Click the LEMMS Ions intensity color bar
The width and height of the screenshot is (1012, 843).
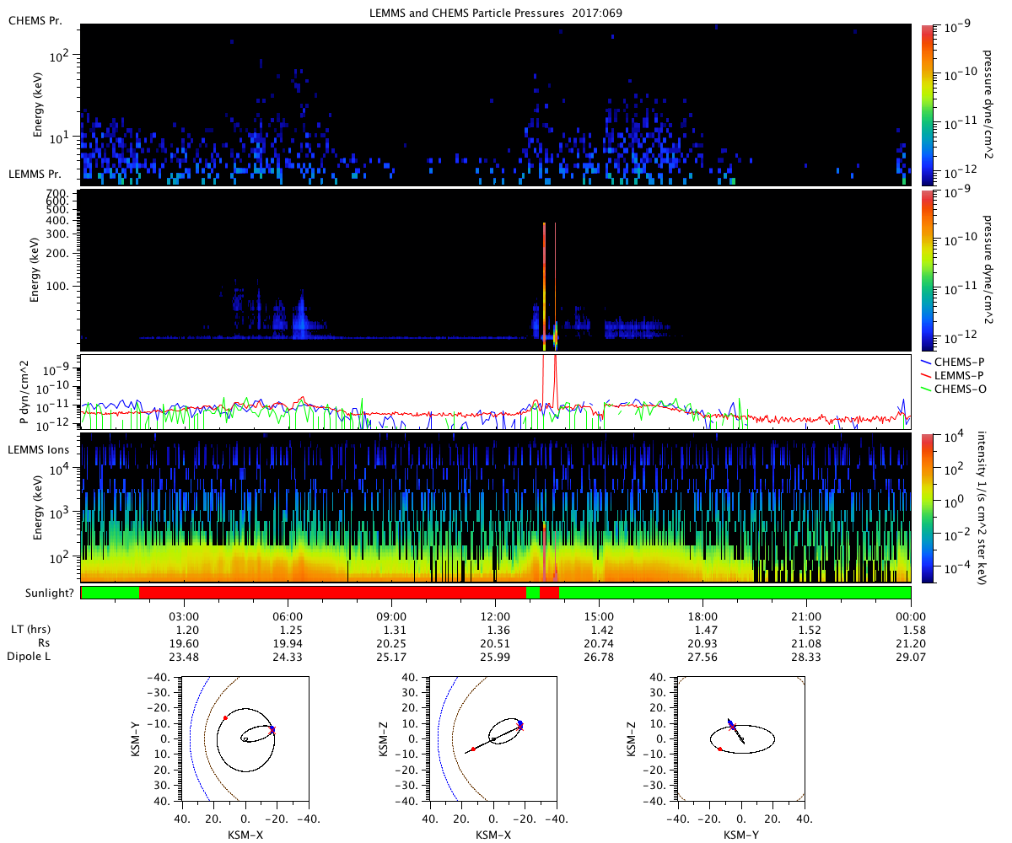tap(929, 508)
